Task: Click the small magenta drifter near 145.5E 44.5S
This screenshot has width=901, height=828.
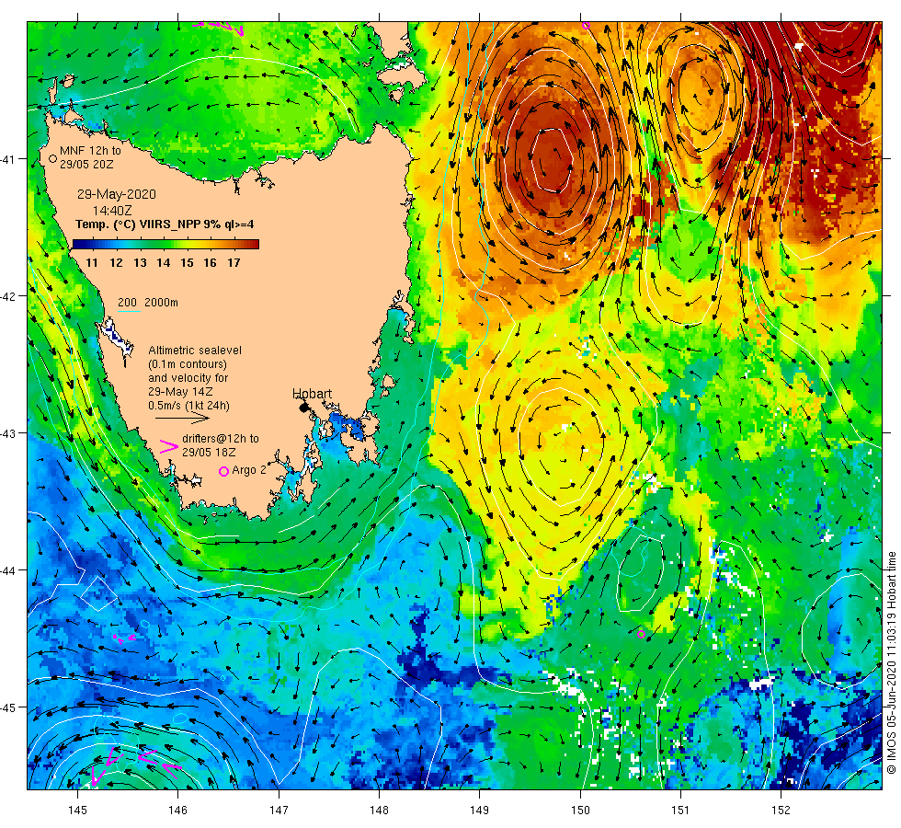Action: [x=124, y=638]
